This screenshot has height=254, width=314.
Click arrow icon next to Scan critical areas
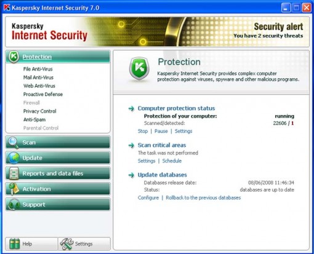click(x=131, y=145)
